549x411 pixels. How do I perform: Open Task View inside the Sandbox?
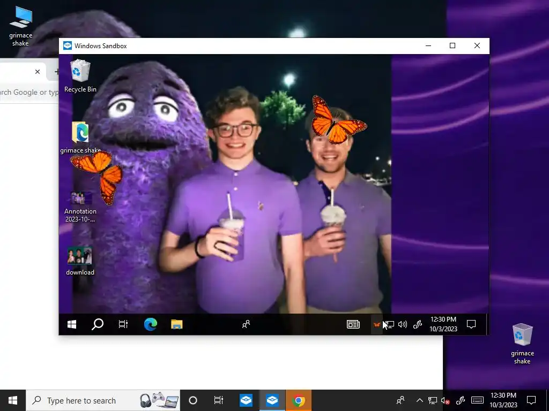tap(123, 324)
